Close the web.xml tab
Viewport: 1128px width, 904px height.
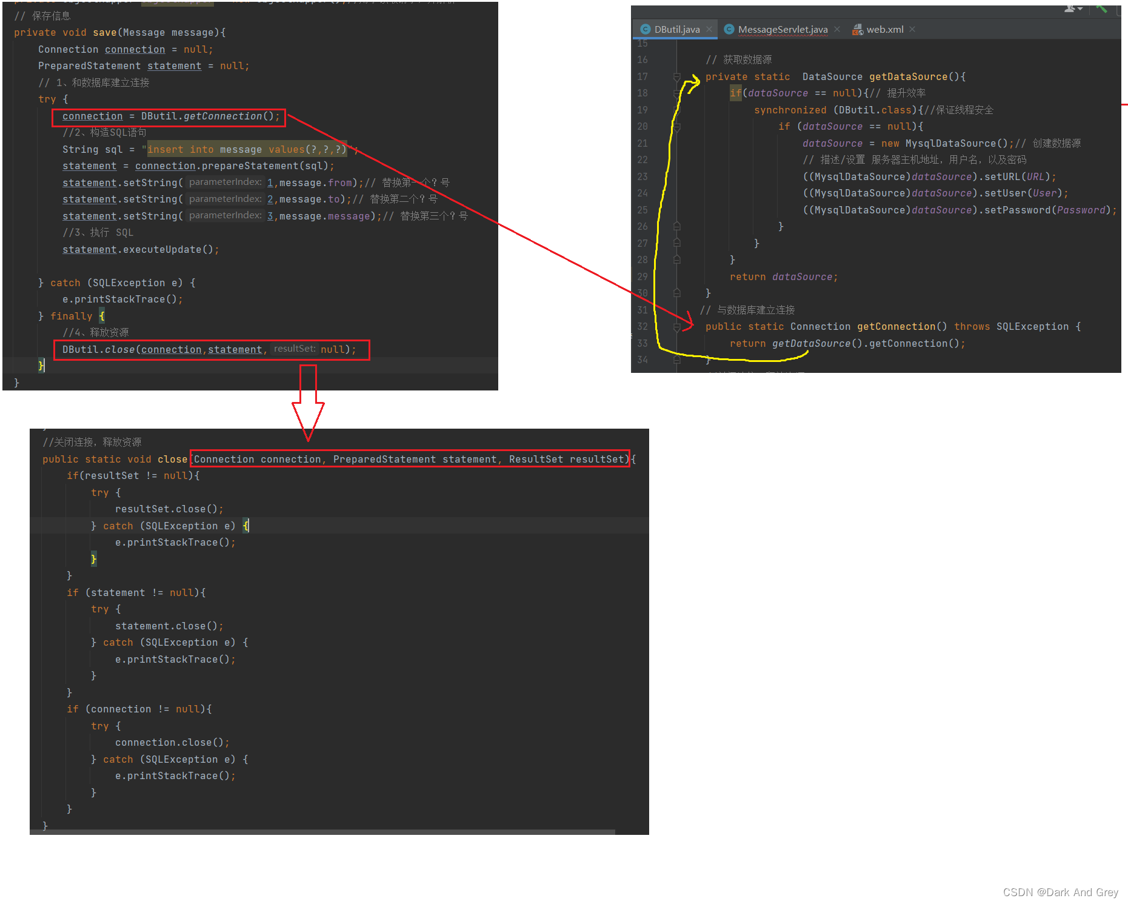[912, 29]
